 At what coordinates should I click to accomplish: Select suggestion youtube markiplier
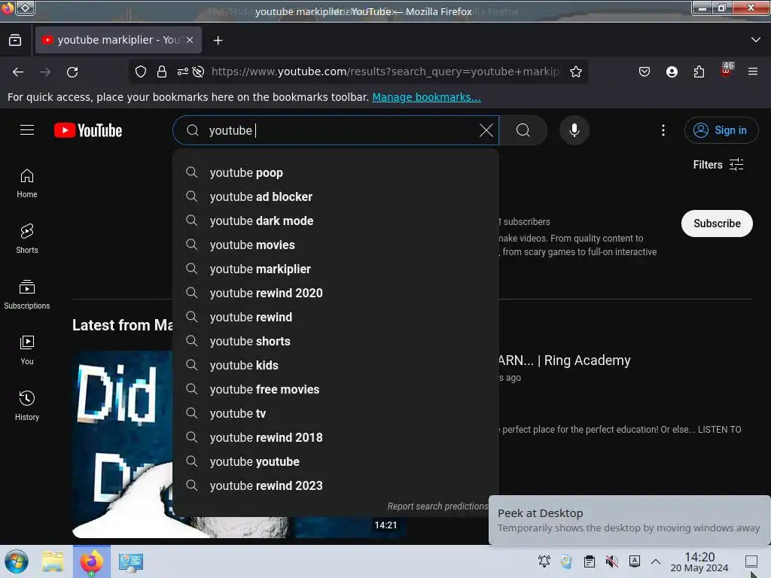335,269
